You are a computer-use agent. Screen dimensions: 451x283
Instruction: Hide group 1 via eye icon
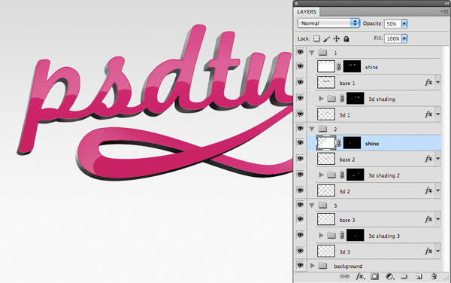click(x=300, y=52)
